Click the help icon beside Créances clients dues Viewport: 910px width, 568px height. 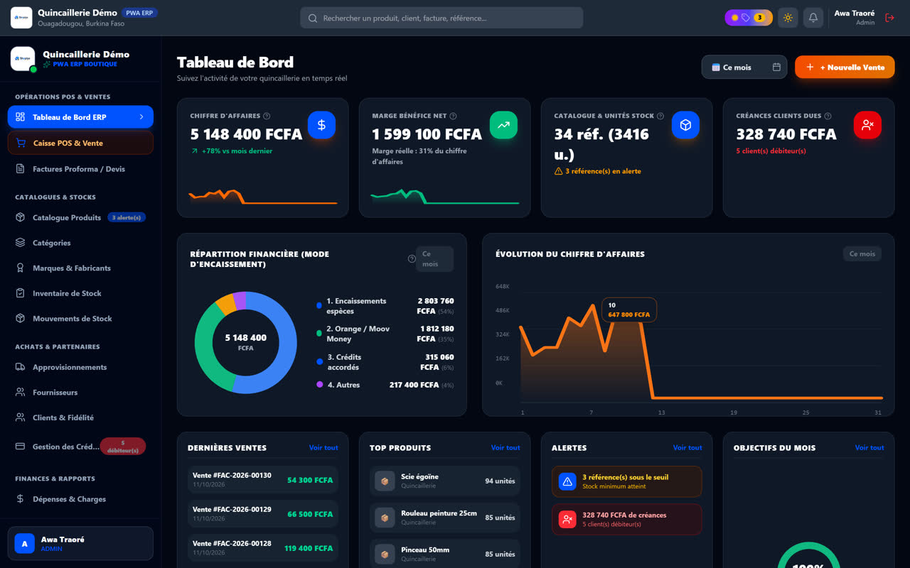[830, 116]
